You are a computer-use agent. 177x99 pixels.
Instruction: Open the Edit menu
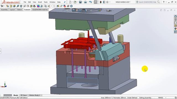click(x=29, y=2)
